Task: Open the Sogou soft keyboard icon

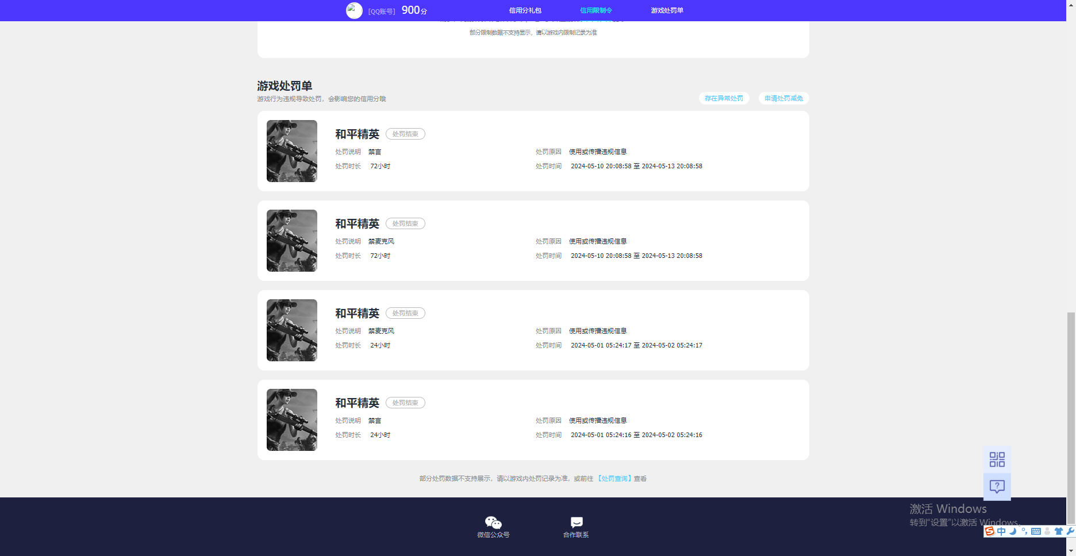Action: click(1036, 531)
